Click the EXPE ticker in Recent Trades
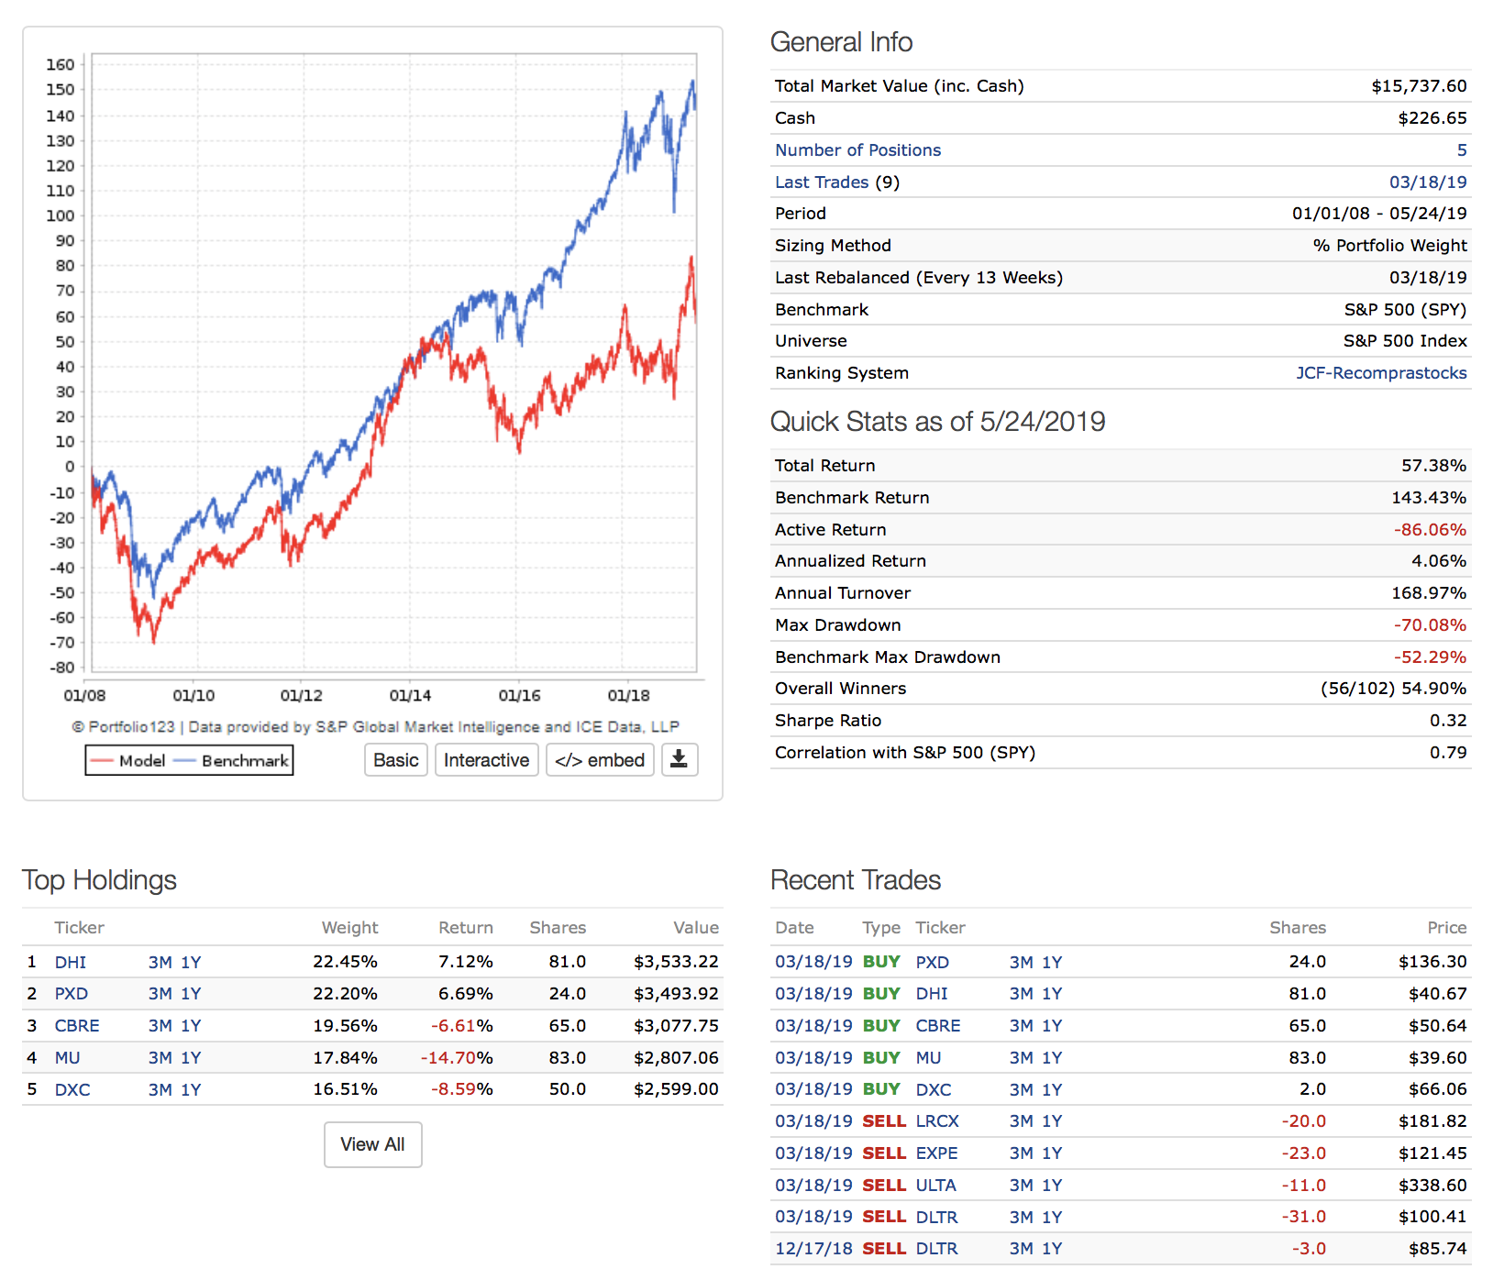Viewport: 1493px width, 1280px height. coord(936,1153)
